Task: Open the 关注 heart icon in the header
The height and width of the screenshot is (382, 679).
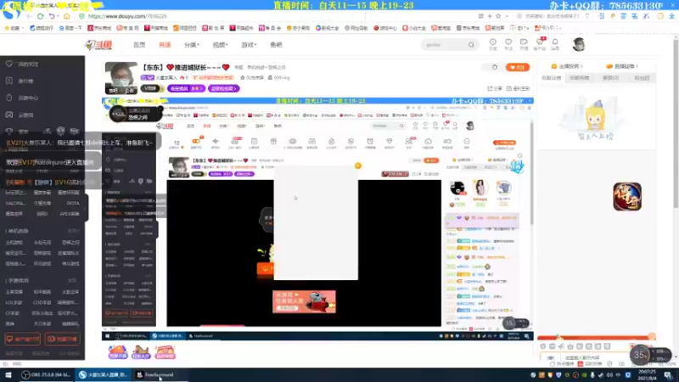Action: click(508, 44)
